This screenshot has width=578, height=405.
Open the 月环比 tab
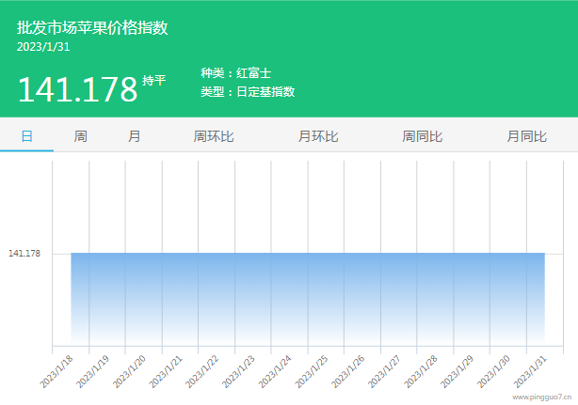318,136
